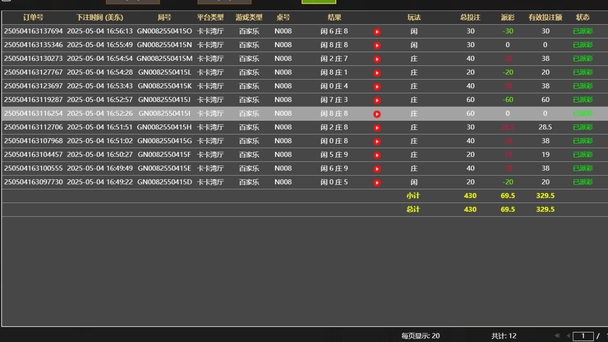Click the 派彩 column header
Image resolution: width=608 pixels, height=342 pixels.
pos(507,17)
